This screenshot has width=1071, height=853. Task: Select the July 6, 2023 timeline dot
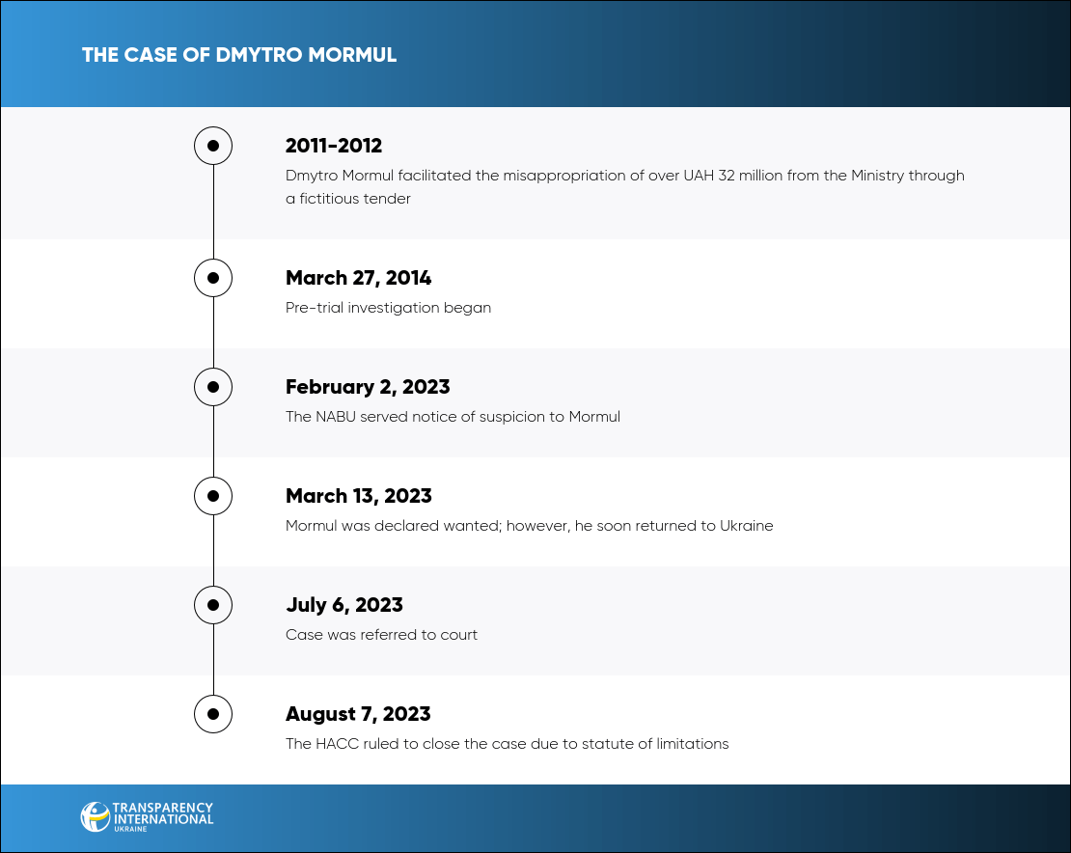coord(213,605)
